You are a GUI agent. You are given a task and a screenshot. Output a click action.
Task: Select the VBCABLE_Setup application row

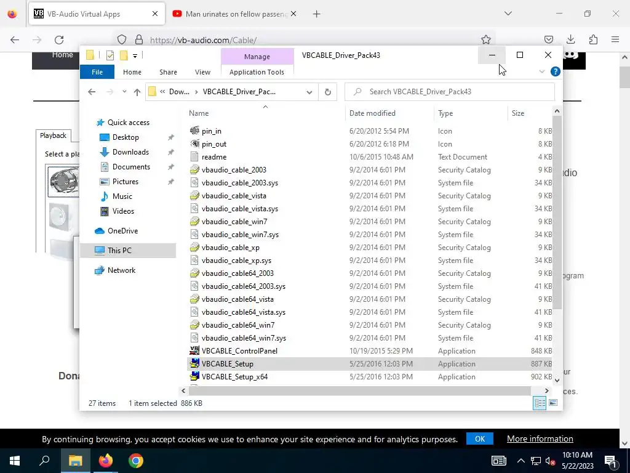[x=370, y=363]
